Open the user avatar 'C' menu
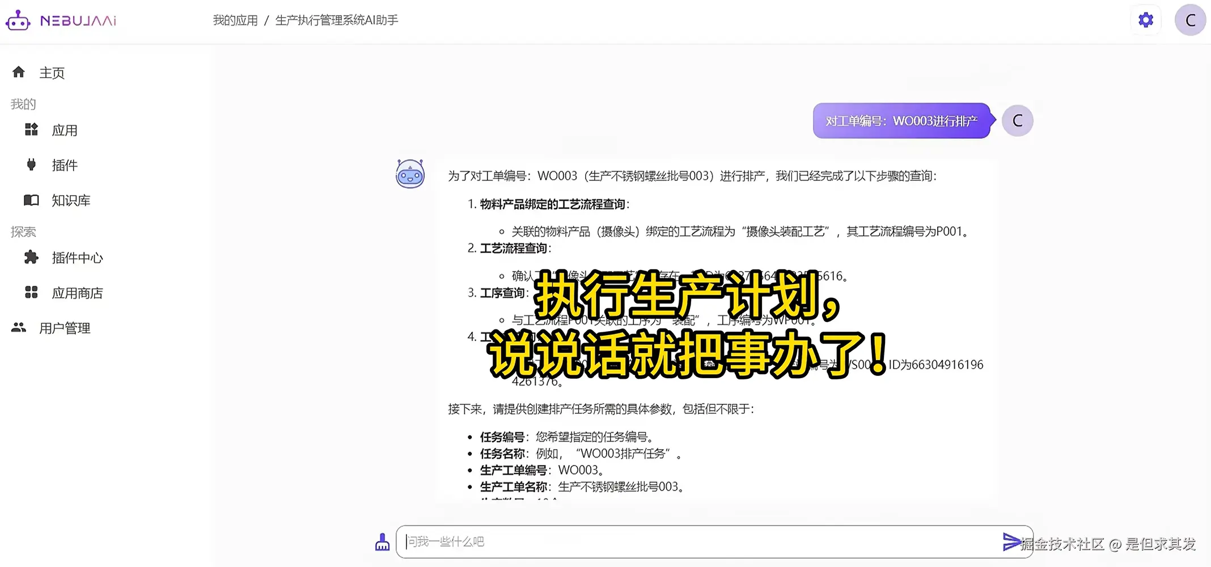 click(1189, 19)
